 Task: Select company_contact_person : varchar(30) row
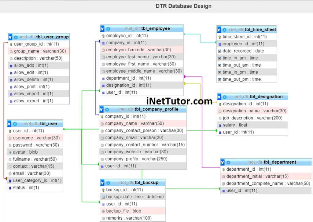pyautogui.click(x=143, y=131)
